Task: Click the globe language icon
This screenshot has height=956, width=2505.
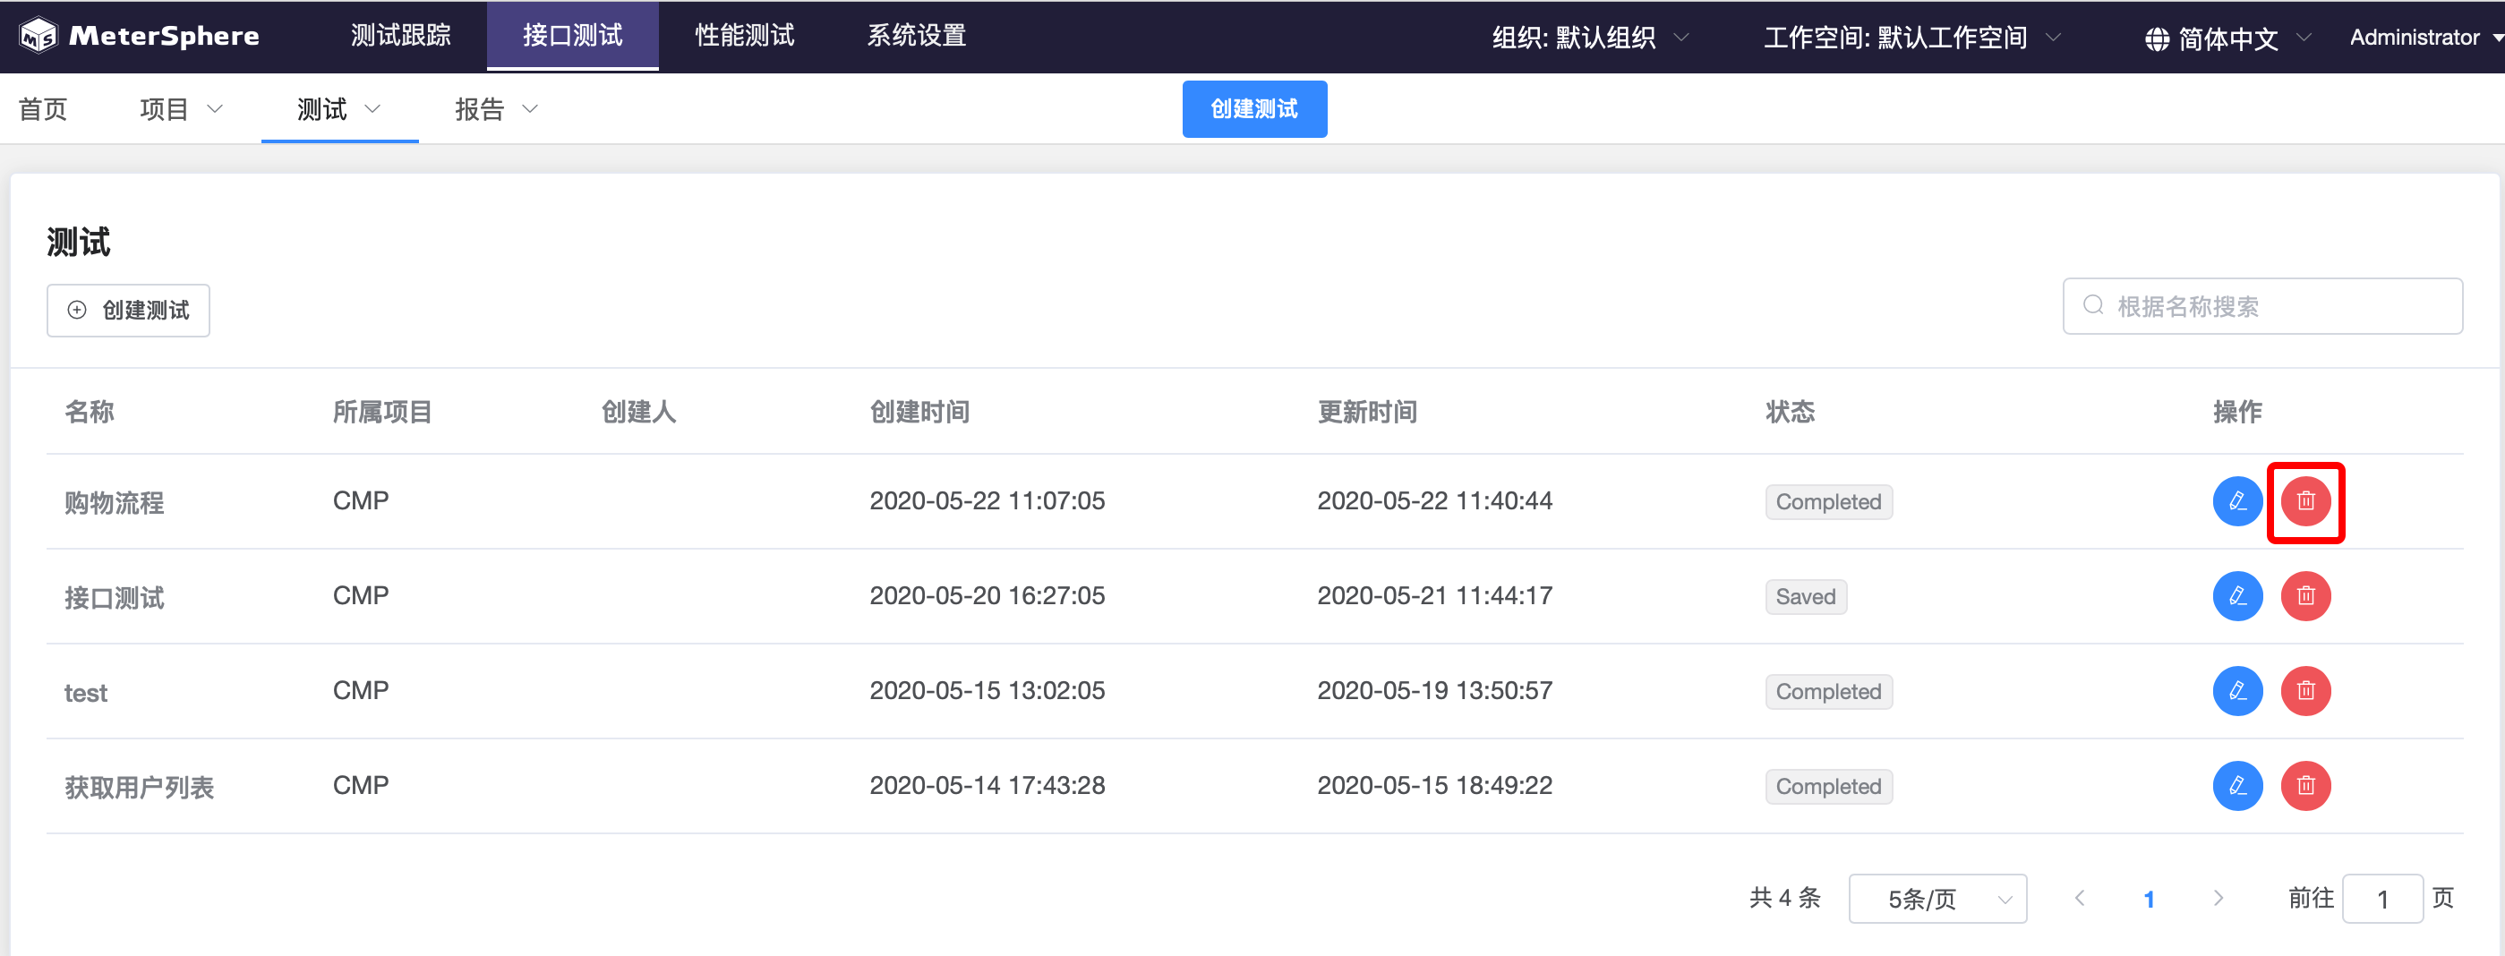Action: 2156,38
